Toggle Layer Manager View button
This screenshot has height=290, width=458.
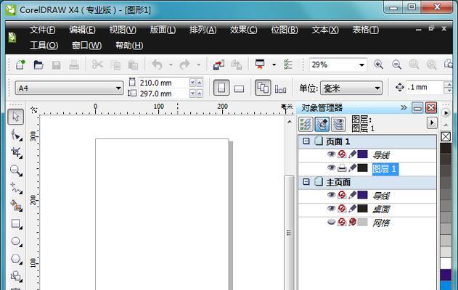tap(338, 124)
